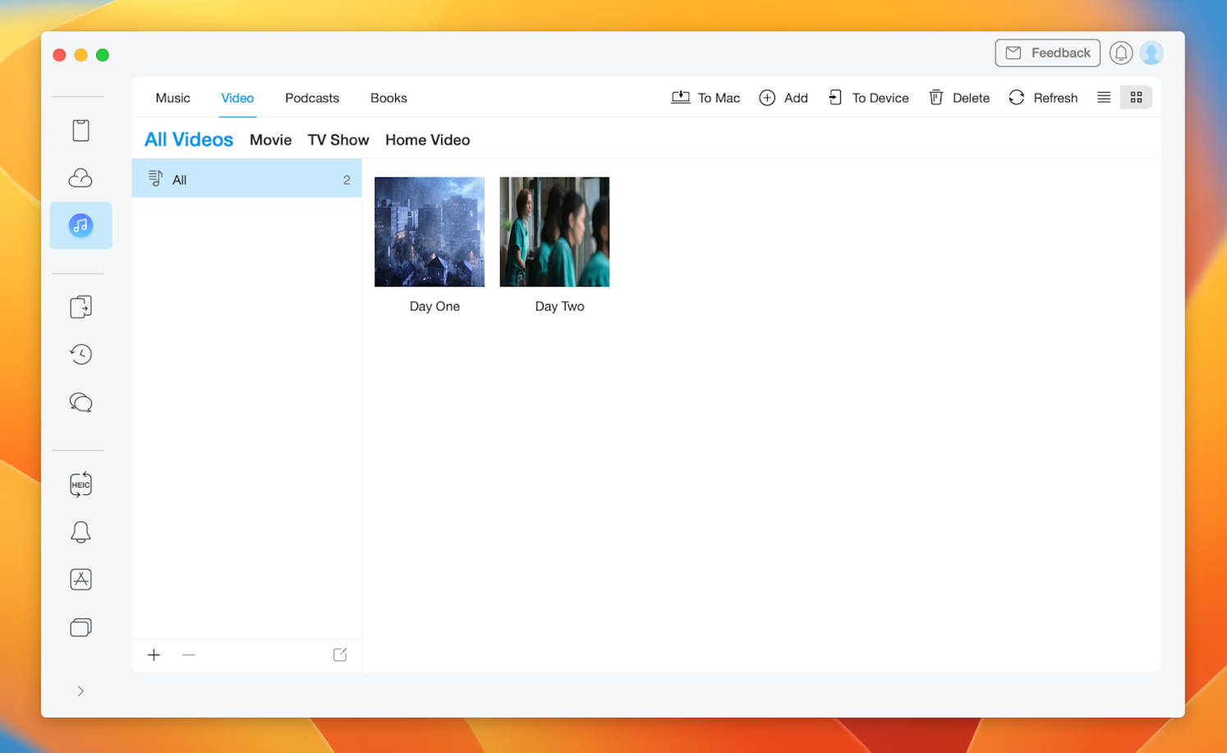Image resolution: width=1227 pixels, height=753 pixels.
Task: Open the ringtone bell tool in sidebar
Action: tap(80, 532)
